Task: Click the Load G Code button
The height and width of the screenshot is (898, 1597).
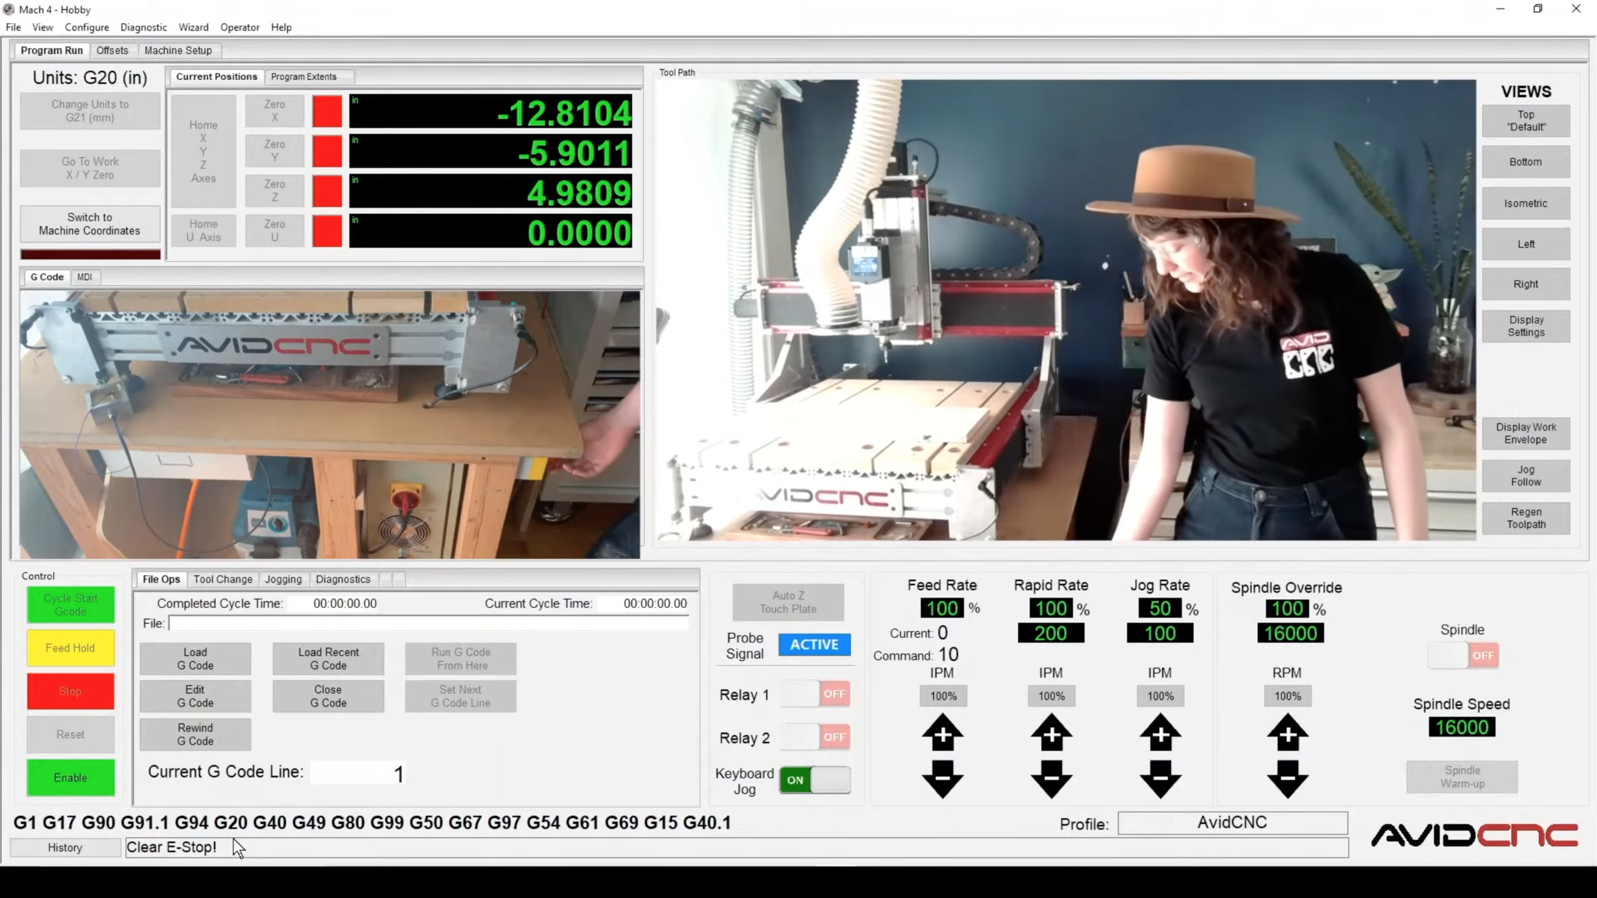Action: point(194,658)
